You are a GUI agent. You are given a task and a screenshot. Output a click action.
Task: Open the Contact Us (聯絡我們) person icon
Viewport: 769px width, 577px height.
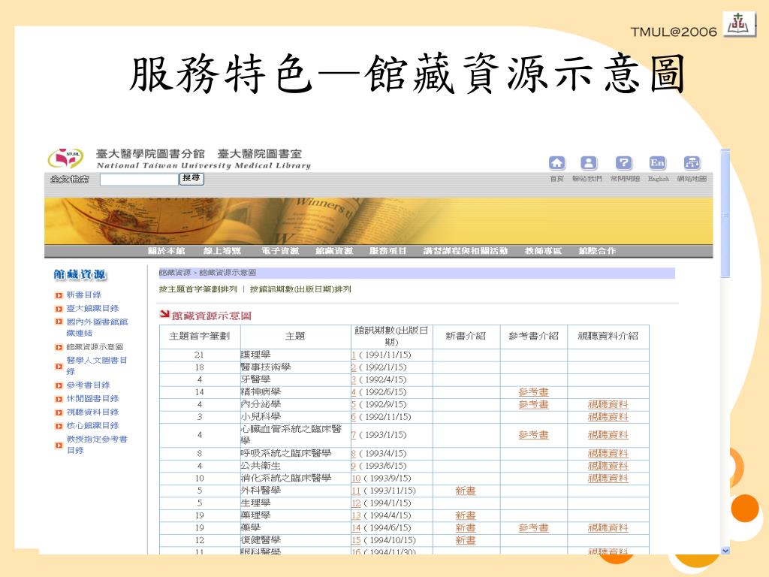pyautogui.click(x=589, y=163)
